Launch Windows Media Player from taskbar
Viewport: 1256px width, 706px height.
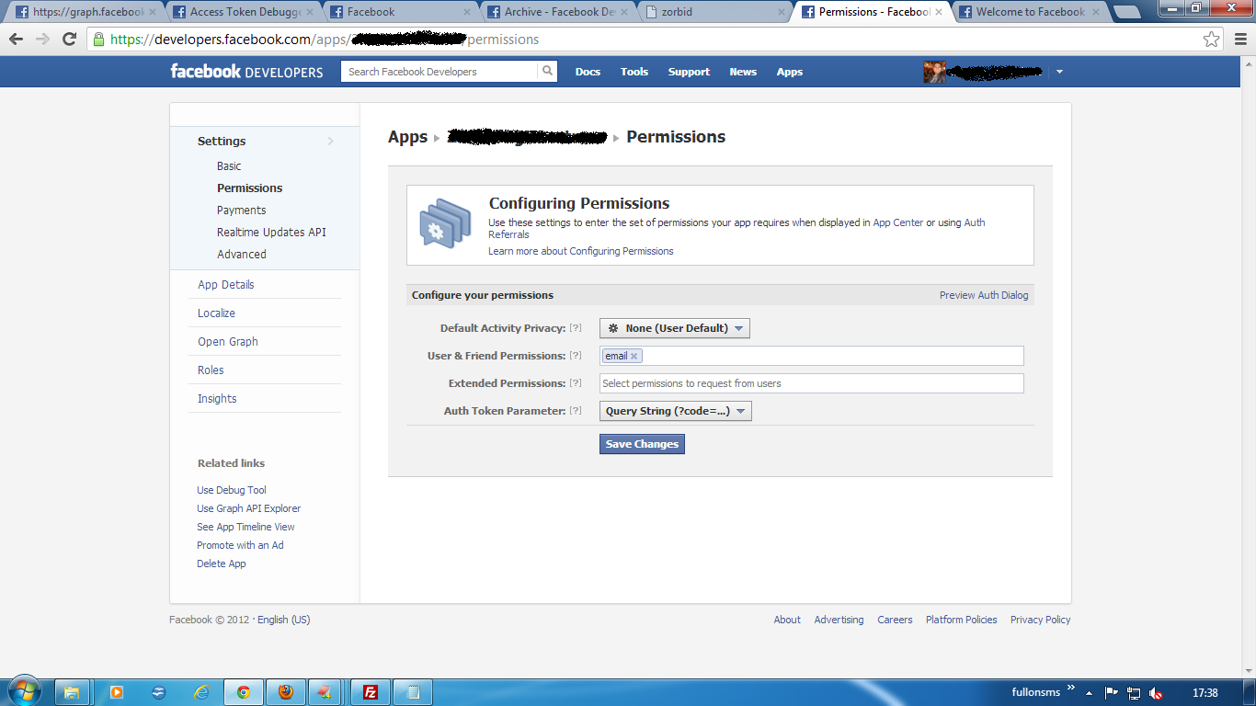[x=117, y=692]
